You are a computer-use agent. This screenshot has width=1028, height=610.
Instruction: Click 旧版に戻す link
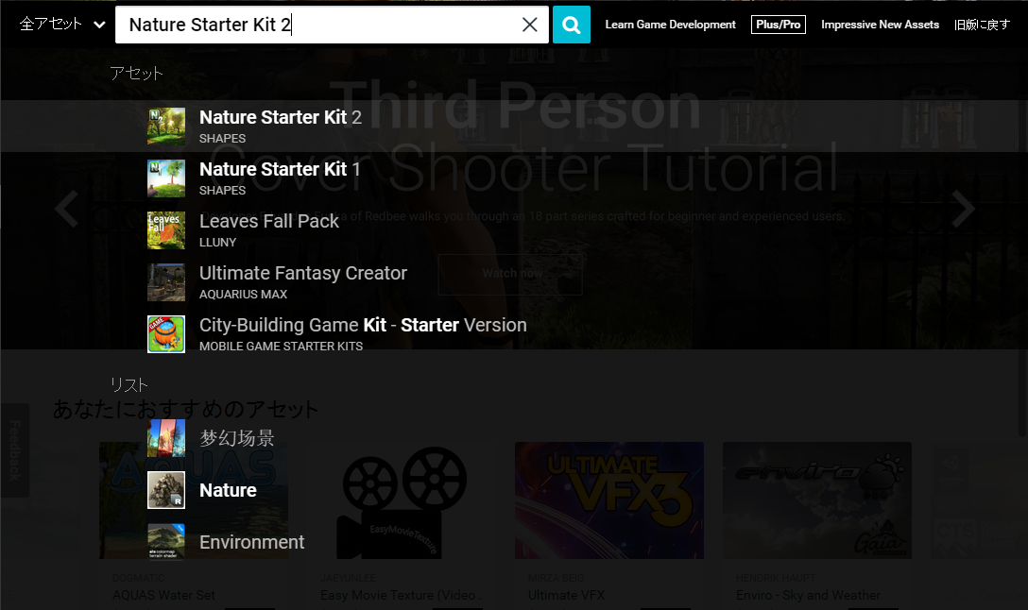click(x=982, y=25)
